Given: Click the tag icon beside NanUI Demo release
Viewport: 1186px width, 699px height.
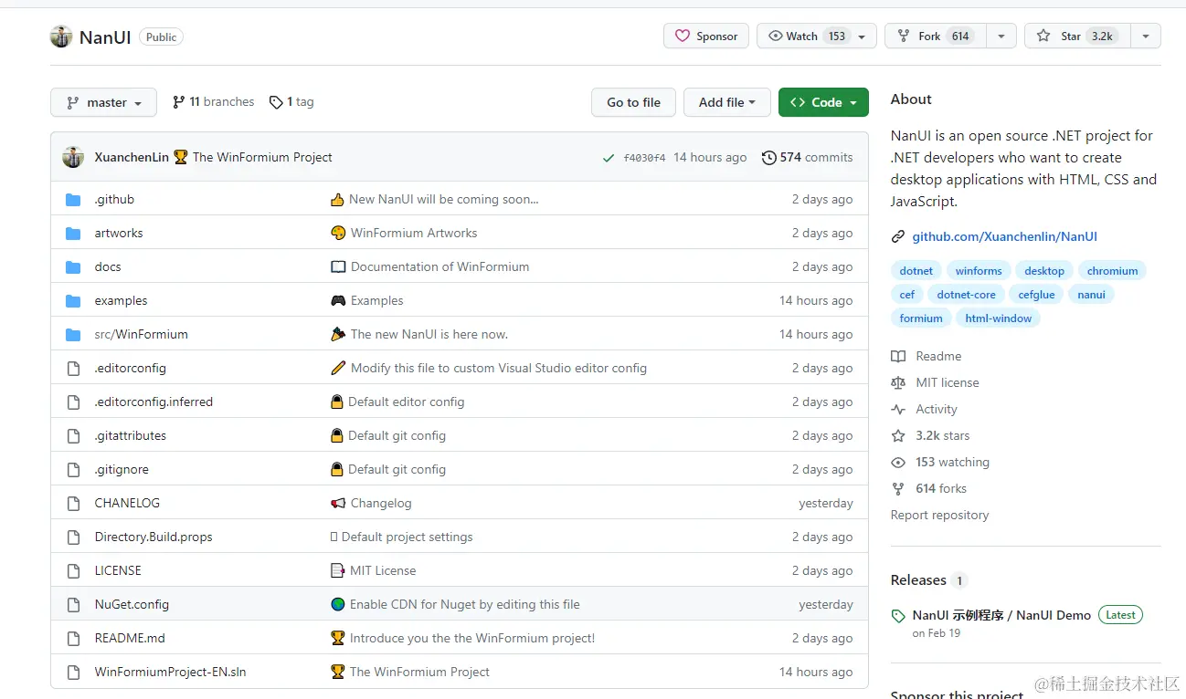Looking at the screenshot, I should [x=898, y=616].
